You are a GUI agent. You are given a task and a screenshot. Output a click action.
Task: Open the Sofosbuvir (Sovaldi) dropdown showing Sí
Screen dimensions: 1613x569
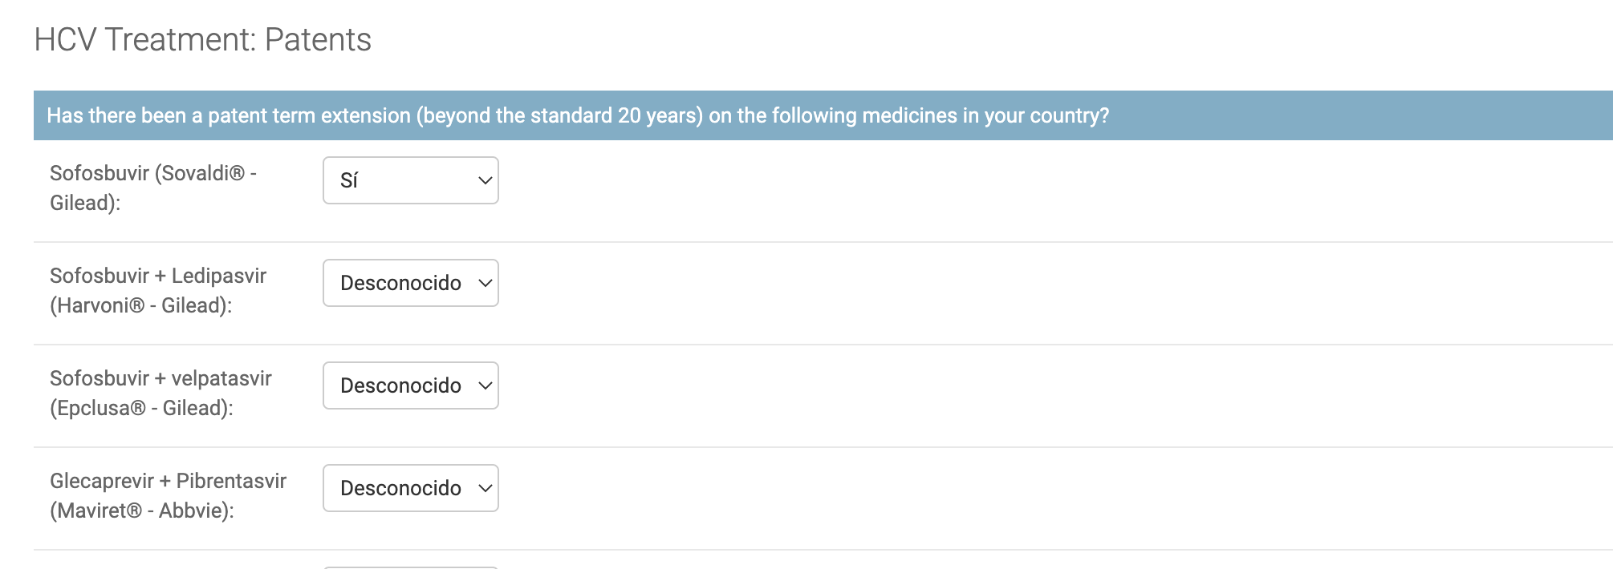[x=411, y=180]
